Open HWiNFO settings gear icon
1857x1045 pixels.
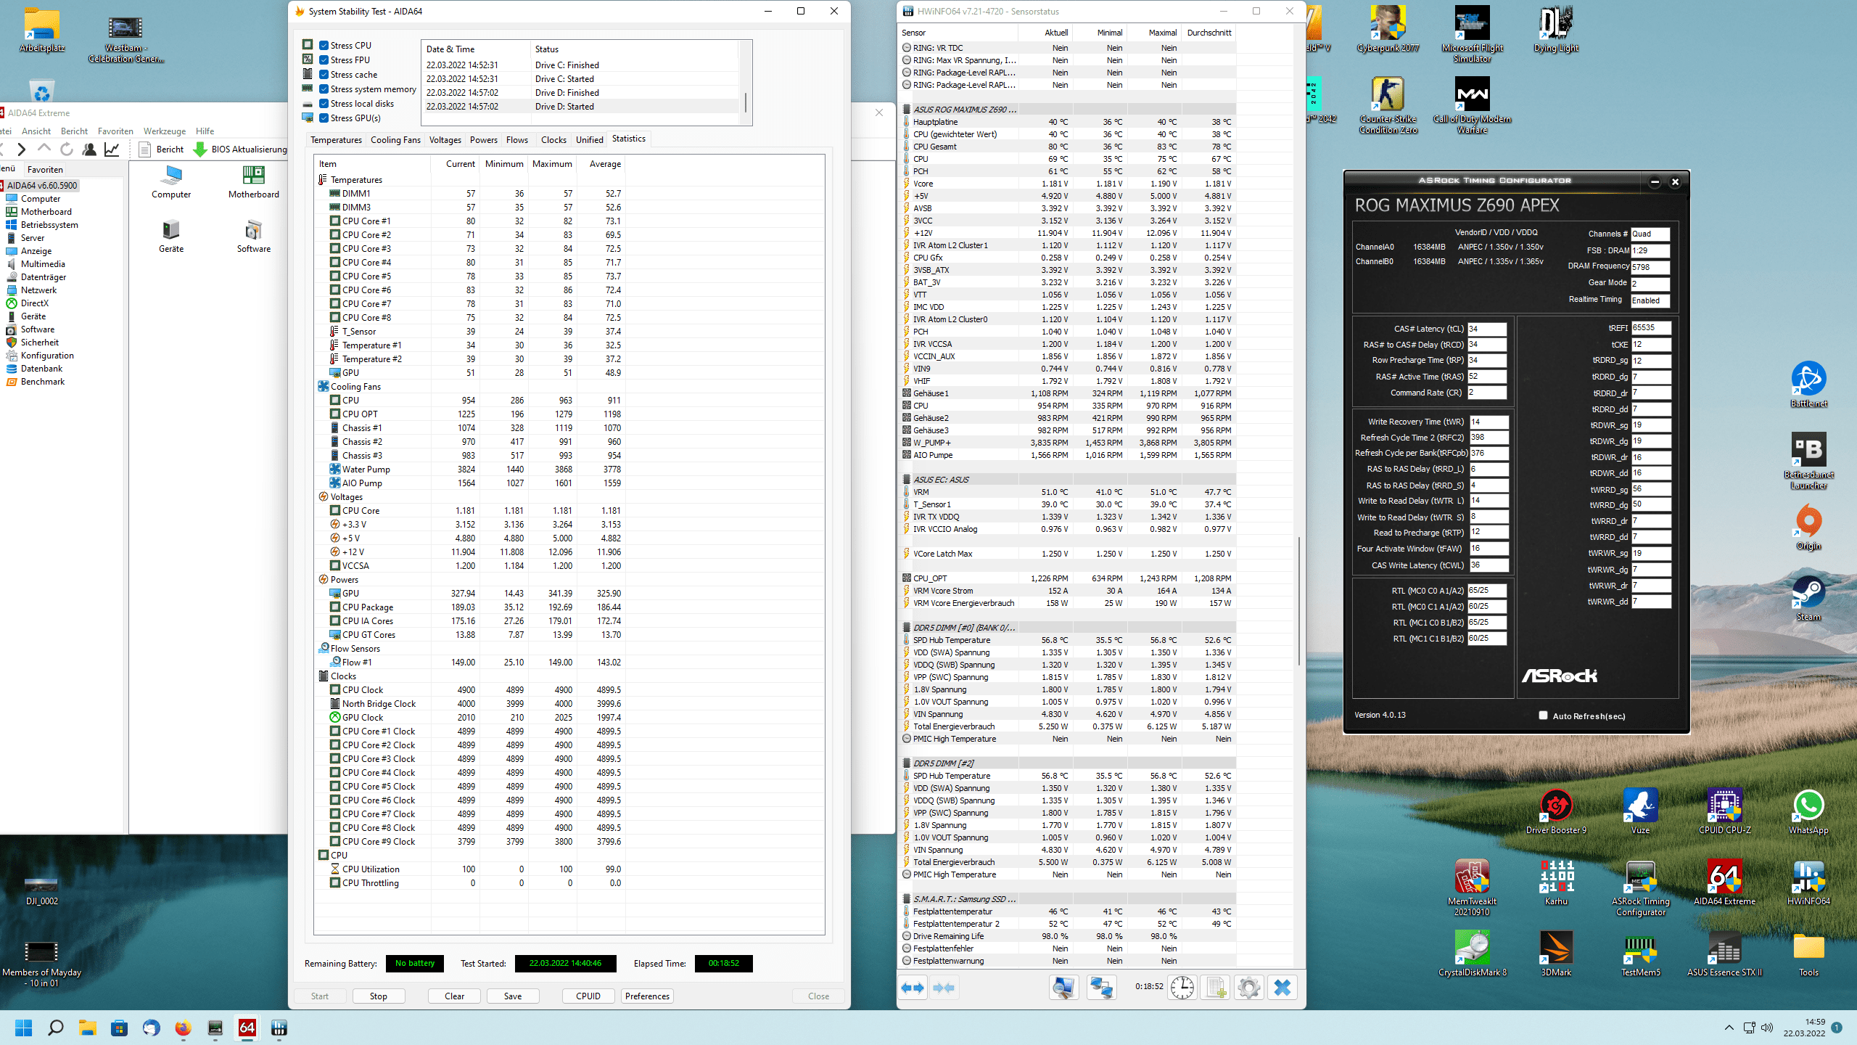point(1248,988)
